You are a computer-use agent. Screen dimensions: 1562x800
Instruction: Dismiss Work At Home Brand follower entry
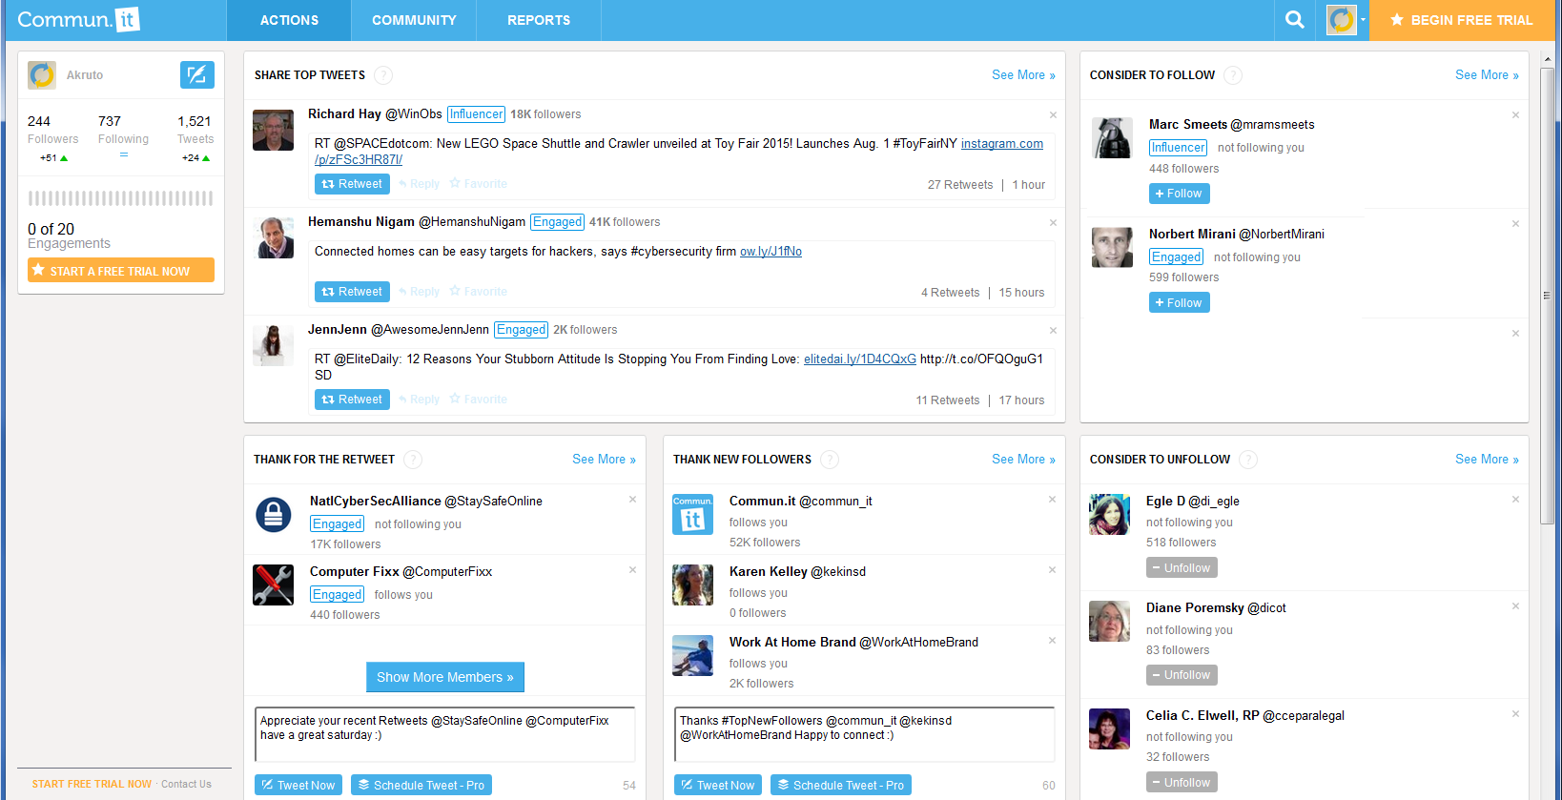click(x=1052, y=641)
